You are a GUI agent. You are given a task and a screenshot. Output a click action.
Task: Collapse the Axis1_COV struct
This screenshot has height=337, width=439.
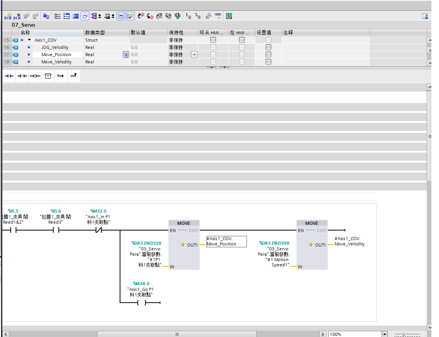[29, 40]
